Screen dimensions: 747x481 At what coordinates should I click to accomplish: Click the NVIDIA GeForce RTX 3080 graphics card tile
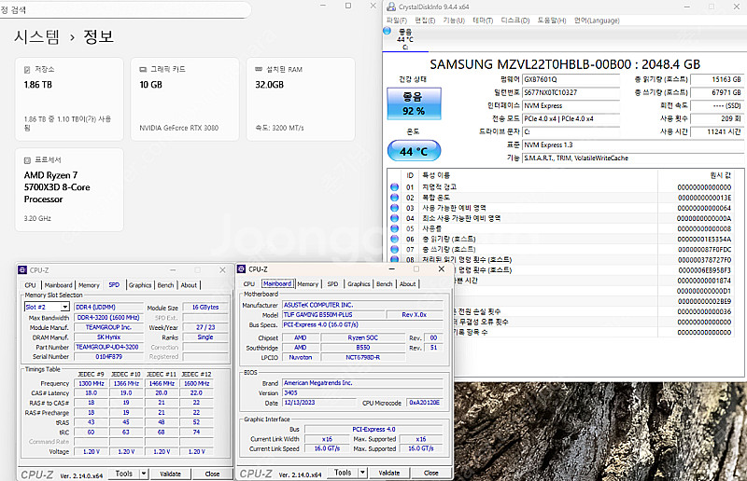click(x=185, y=99)
